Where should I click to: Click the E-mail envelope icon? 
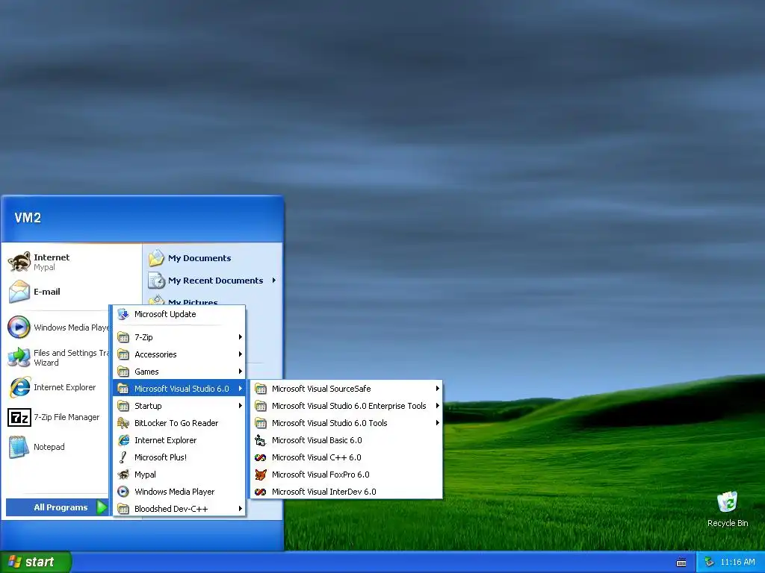click(19, 292)
